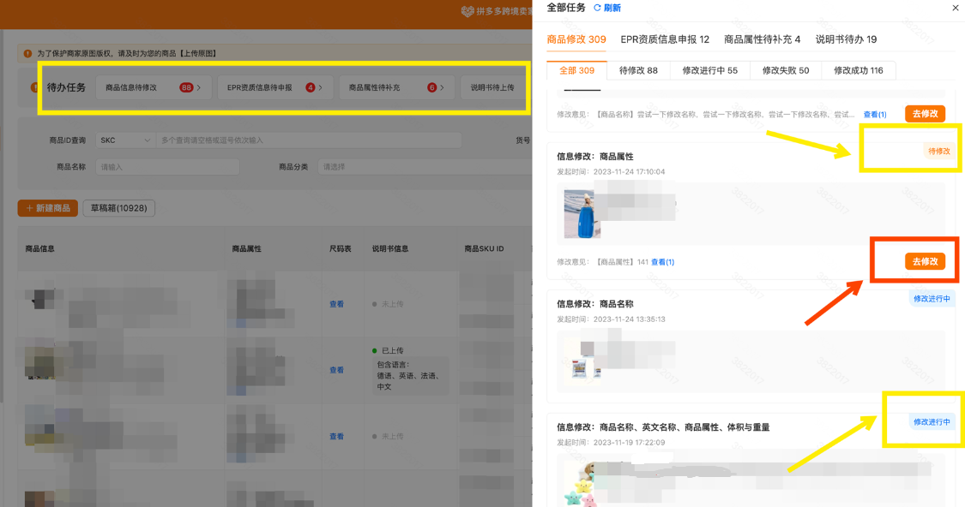Switch to 说明书待办 19 tab
This screenshot has height=507, width=965.
coord(846,39)
